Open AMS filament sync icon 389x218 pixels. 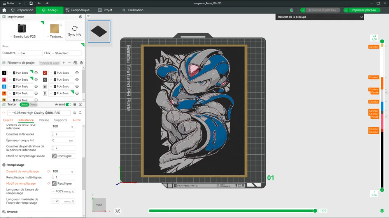(75, 63)
